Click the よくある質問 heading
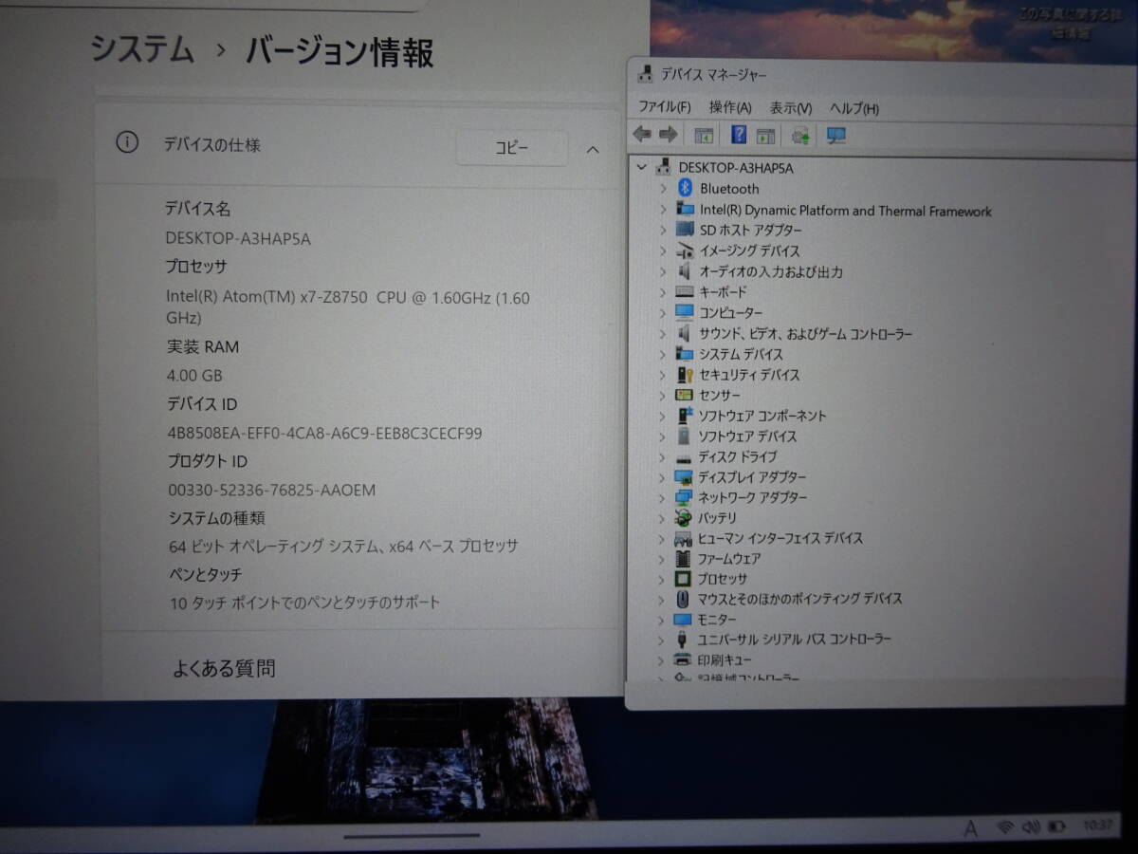1138x854 pixels. pyautogui.click(x=224, y=668)
